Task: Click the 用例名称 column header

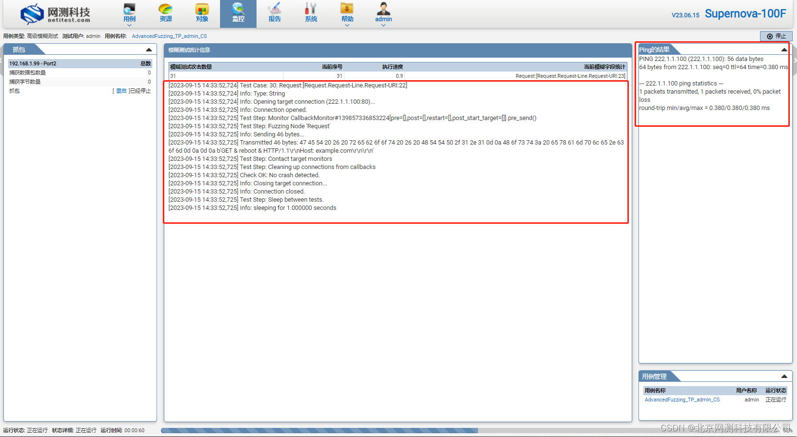Action: 655,390
